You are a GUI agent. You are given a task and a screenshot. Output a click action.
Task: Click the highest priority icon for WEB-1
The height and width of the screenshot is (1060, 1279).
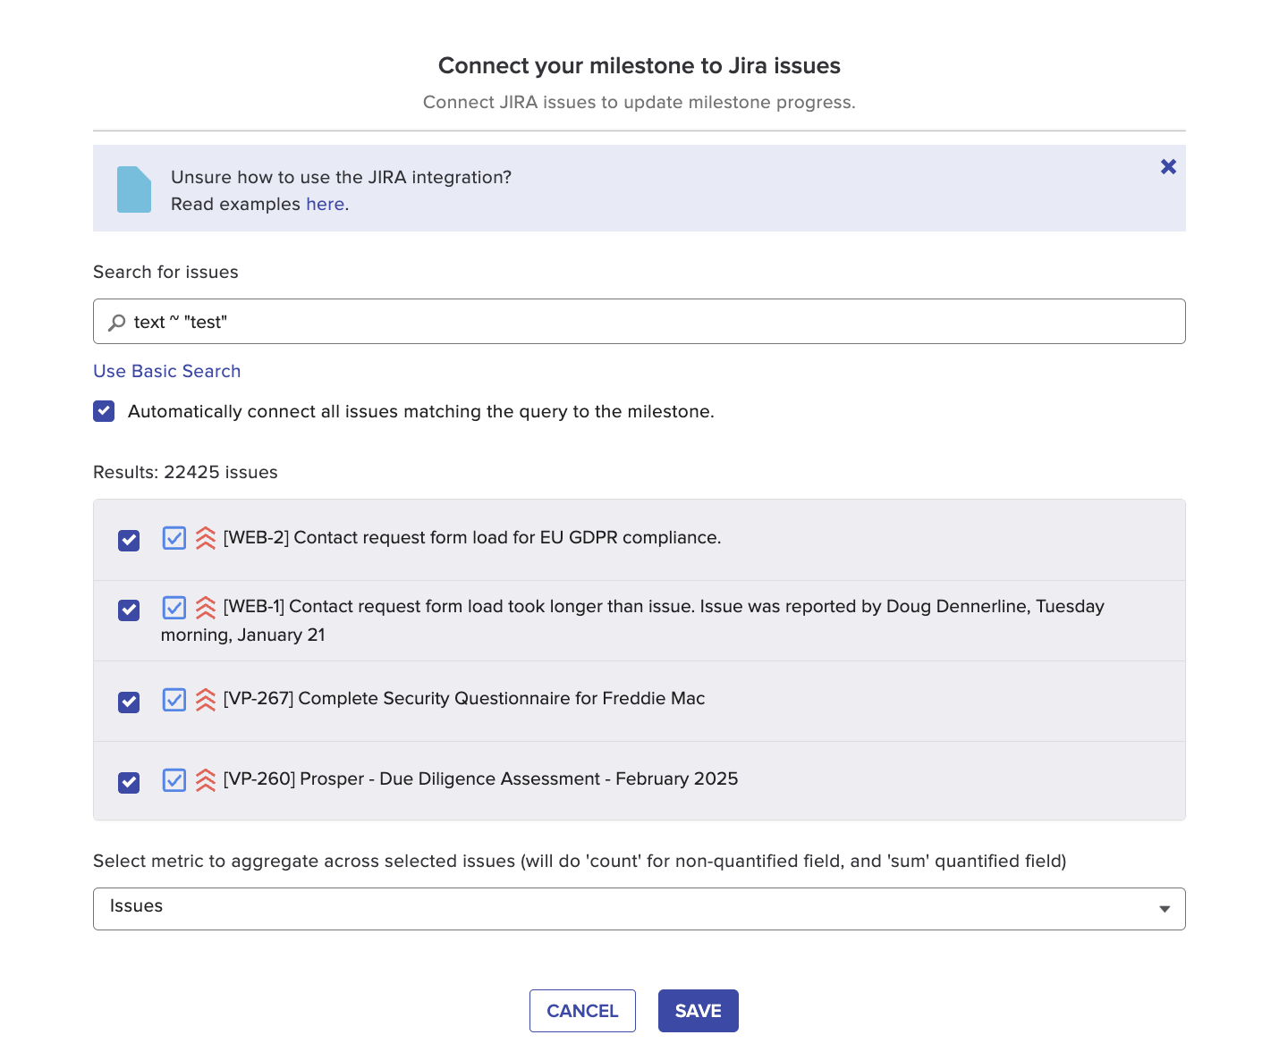[206, 608]
